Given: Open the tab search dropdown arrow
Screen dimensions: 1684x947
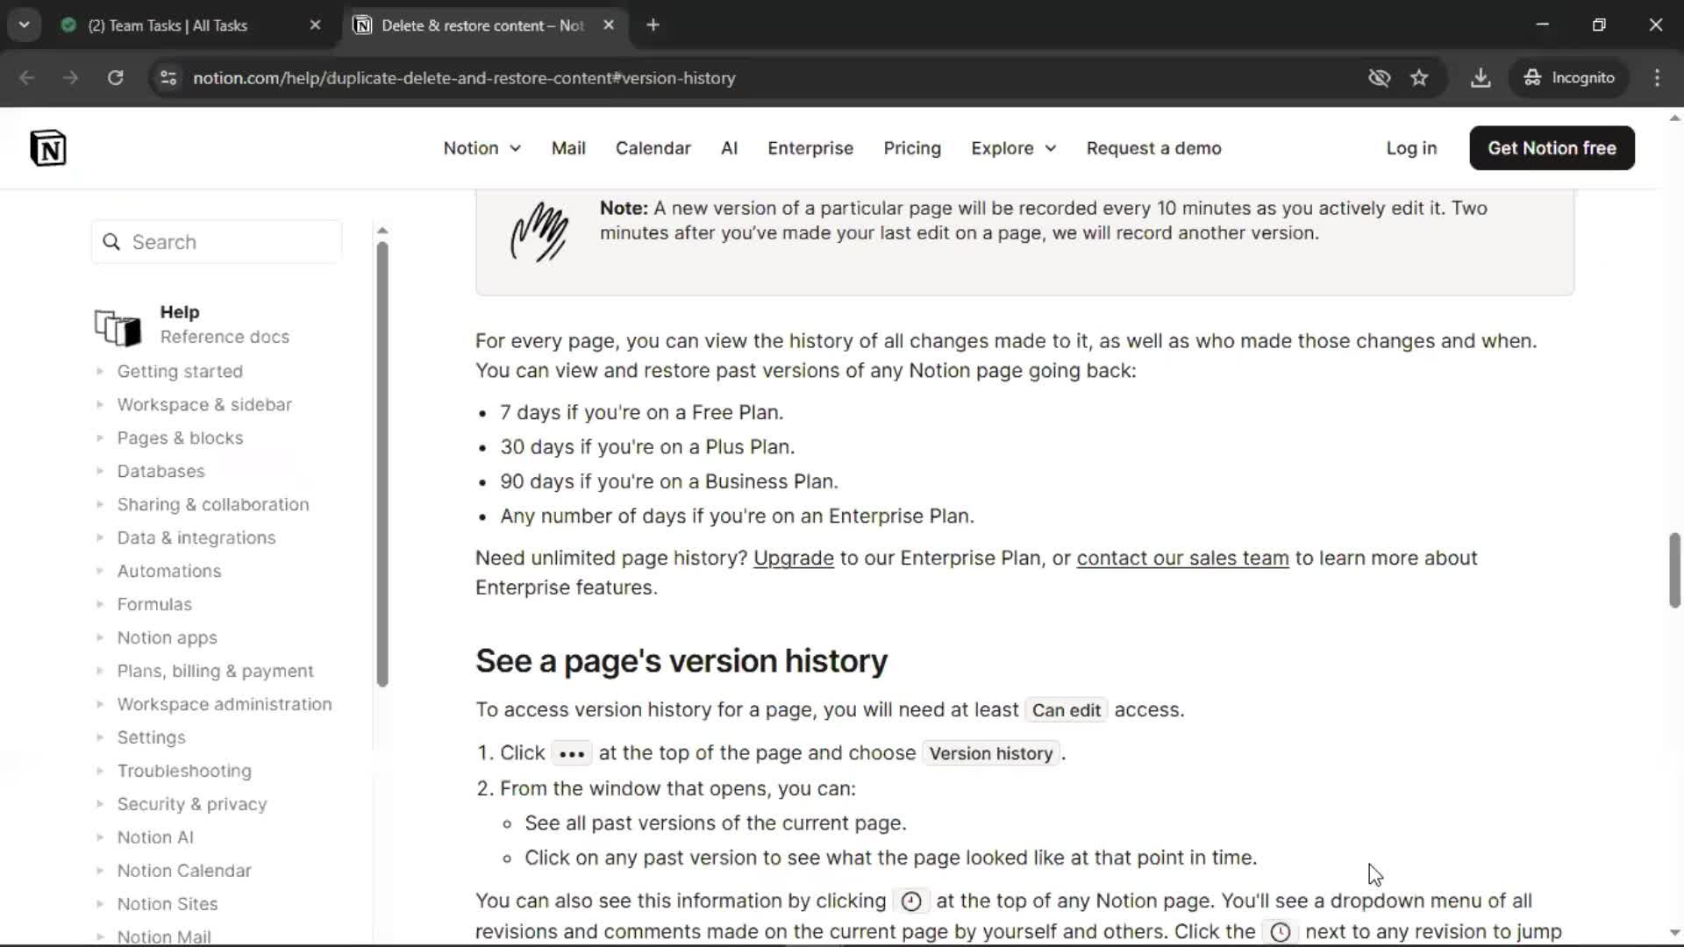Looking at the screenshot, I should (x=25, y=25).
